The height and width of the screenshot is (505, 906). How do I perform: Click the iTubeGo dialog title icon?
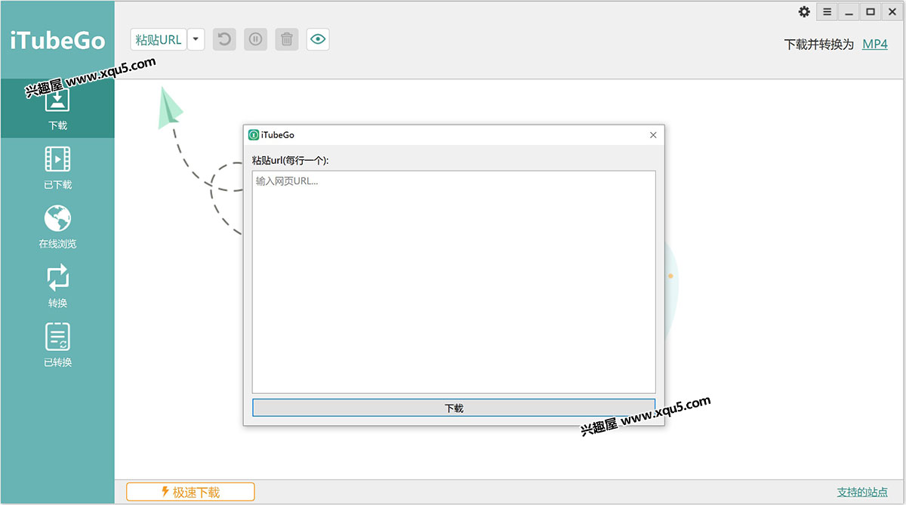tap(254, 135)
